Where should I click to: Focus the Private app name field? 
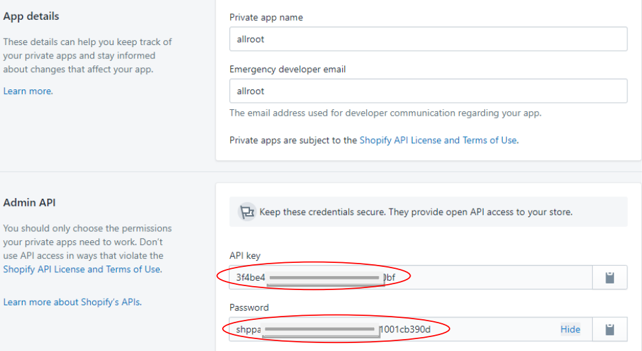[x=428, y=39]
